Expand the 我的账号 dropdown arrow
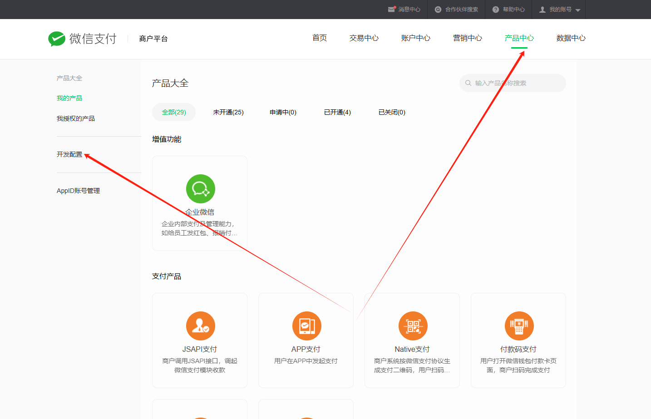Viewport: 651px width, 419px height. pyautogui.click(x=578, y=10)
